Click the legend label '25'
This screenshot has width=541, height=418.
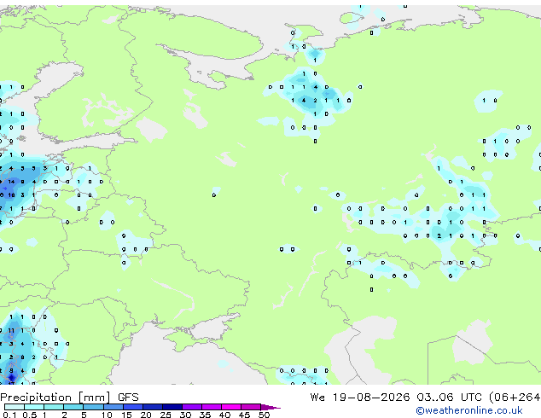pyautogui.click(x=166, y=415)
